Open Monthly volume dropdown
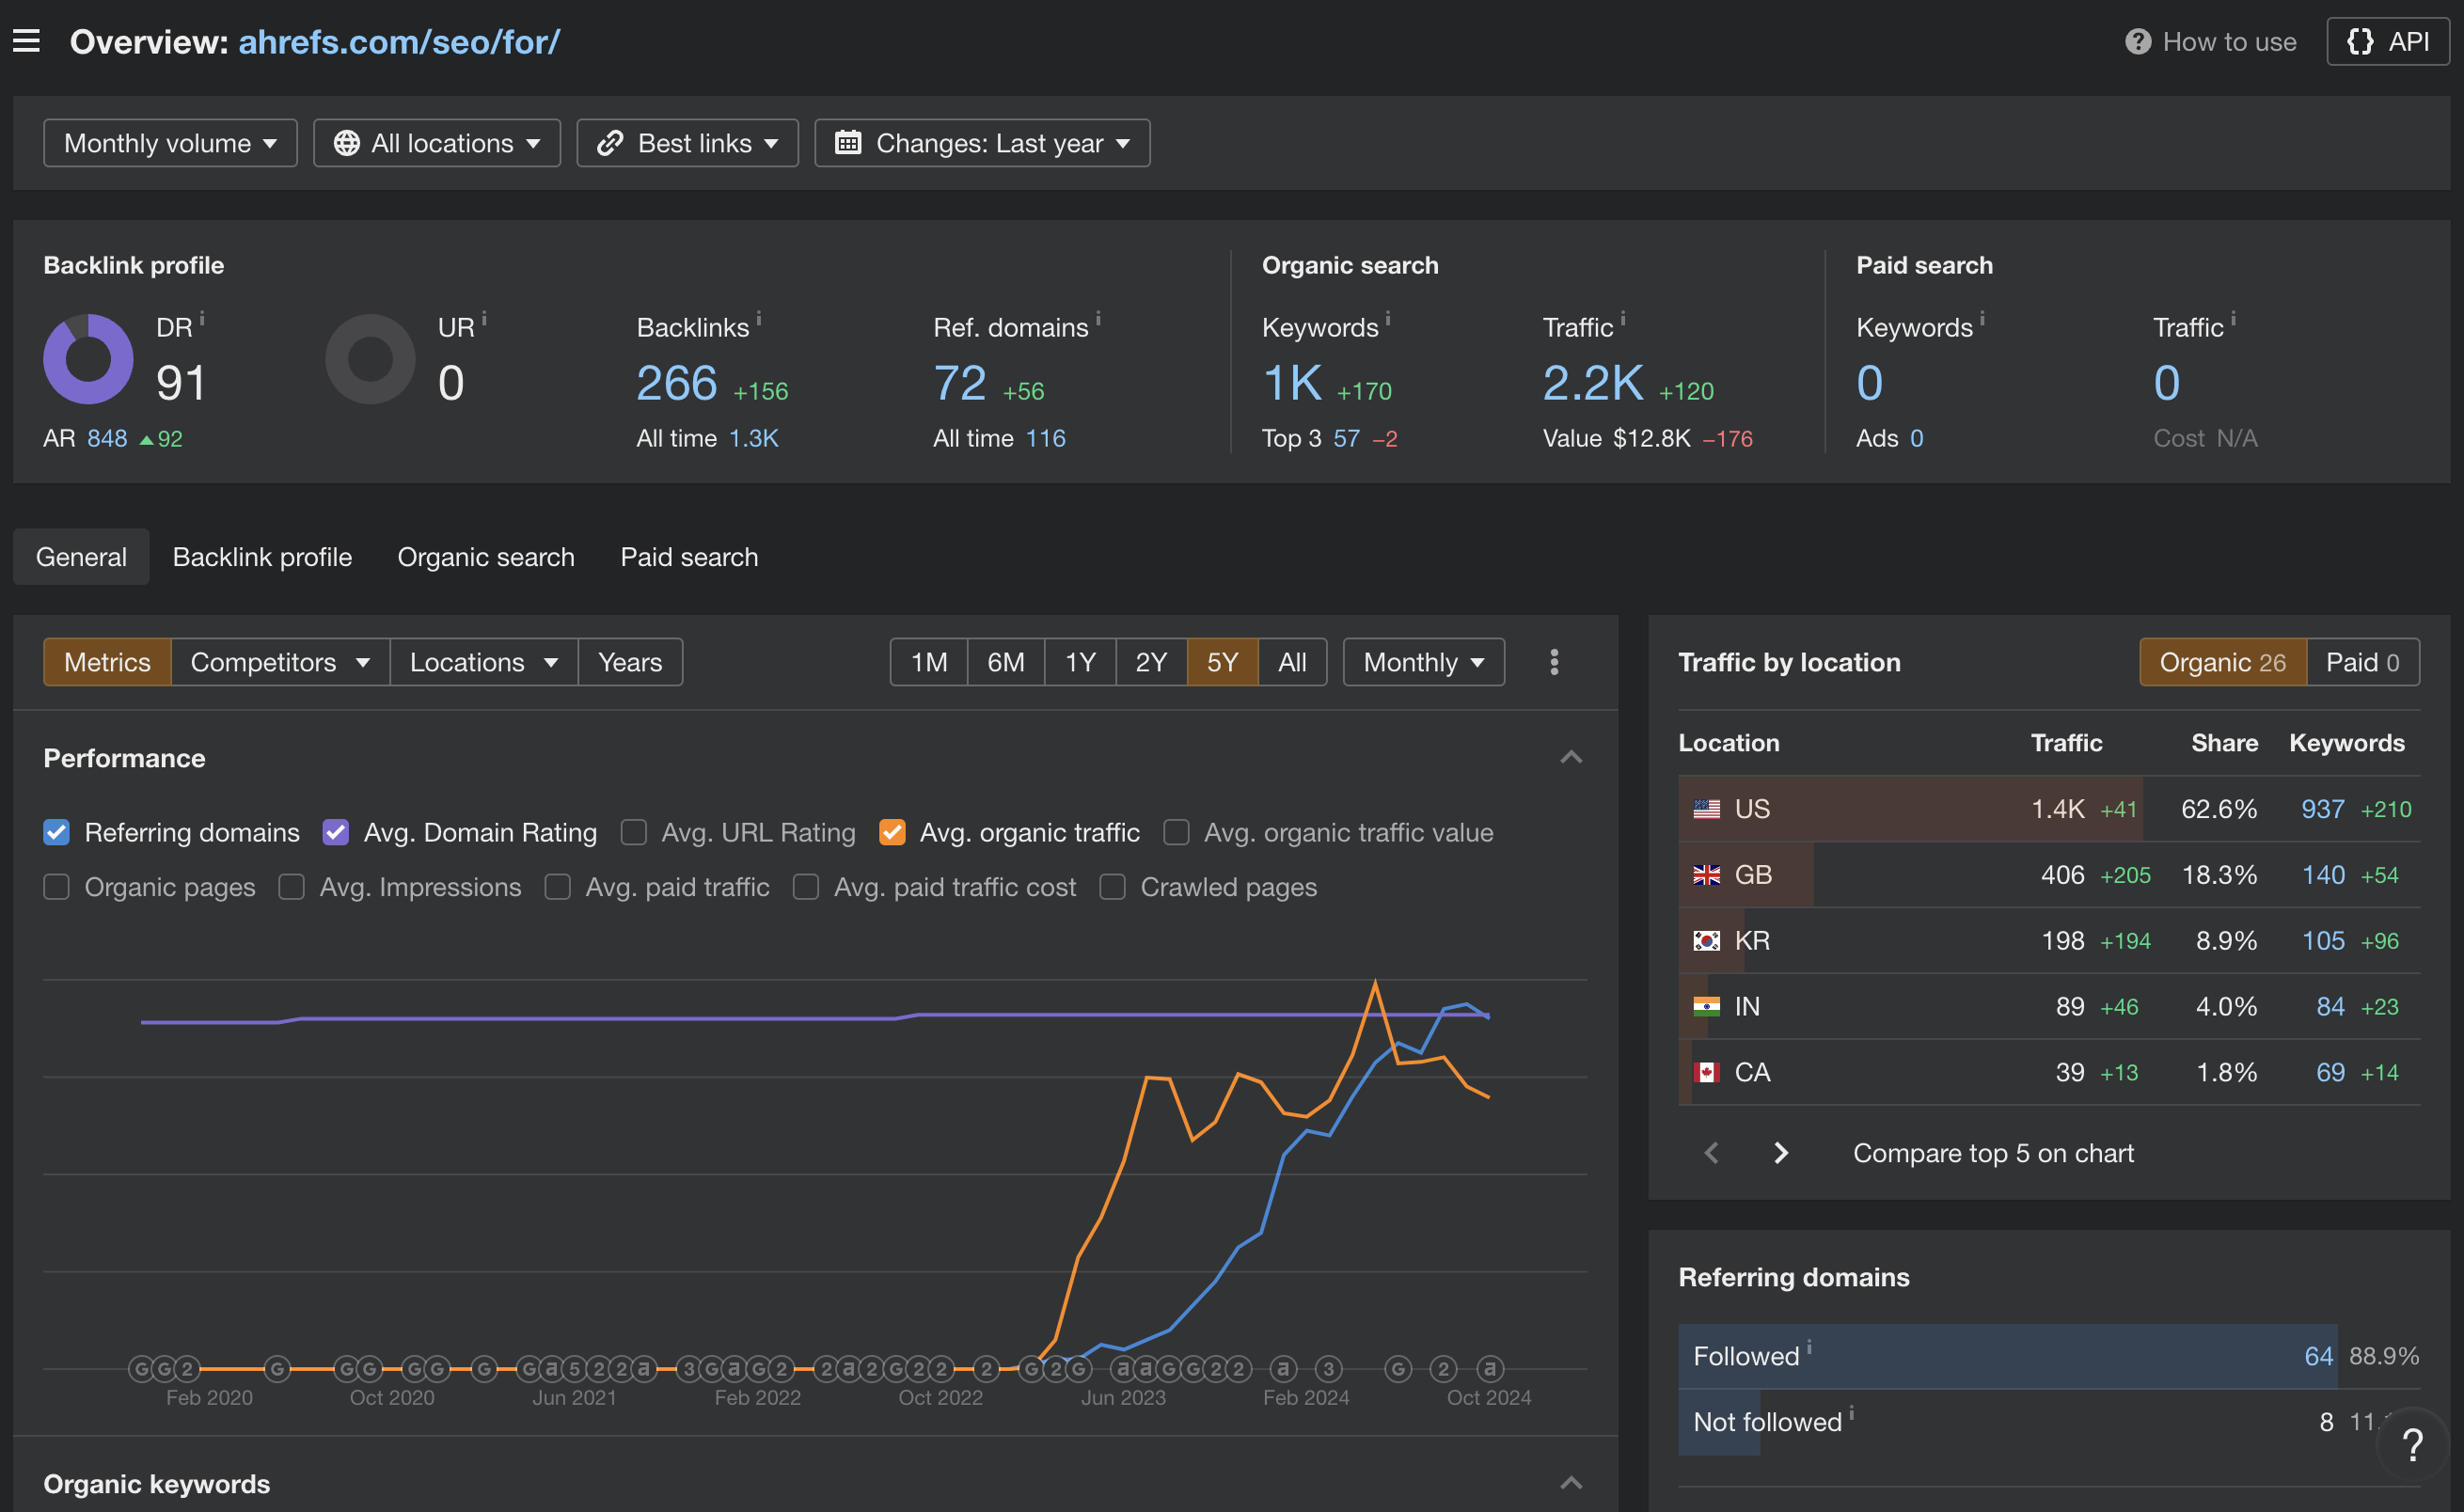The width and height of the screenshot is (2464, 1512). point(170,143)
